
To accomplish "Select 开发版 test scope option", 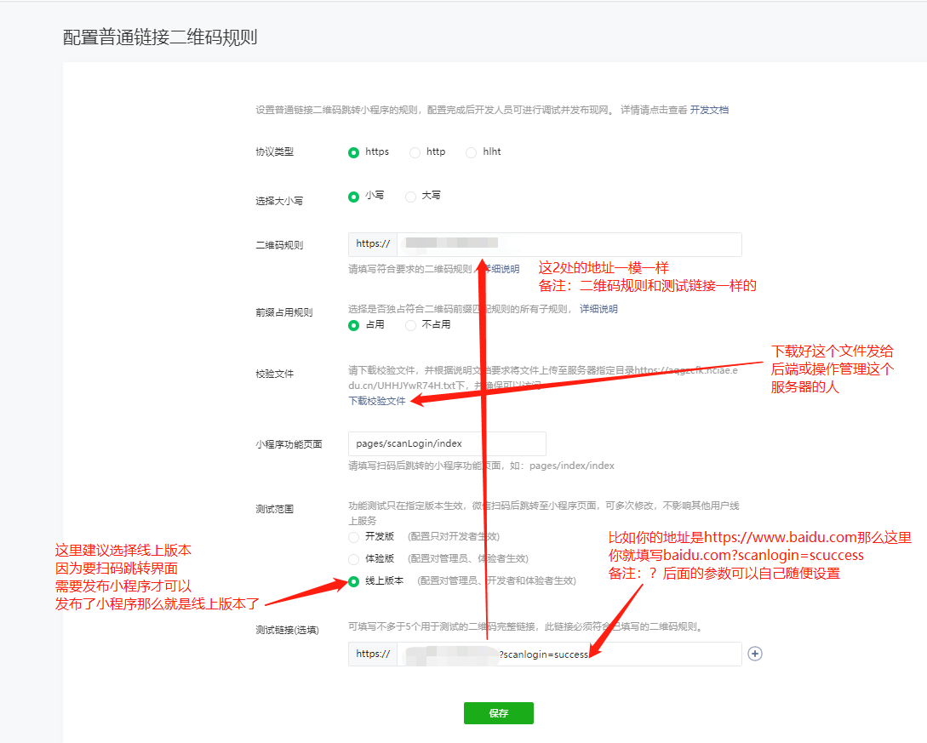I will (354, 537).
